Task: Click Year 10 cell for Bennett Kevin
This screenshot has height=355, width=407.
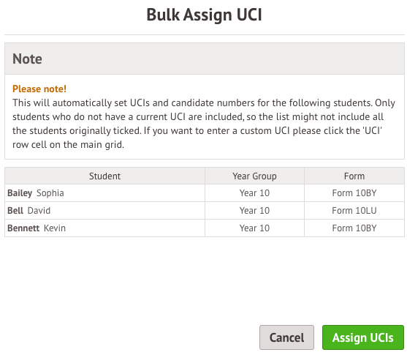Action: tap(254, 228)
